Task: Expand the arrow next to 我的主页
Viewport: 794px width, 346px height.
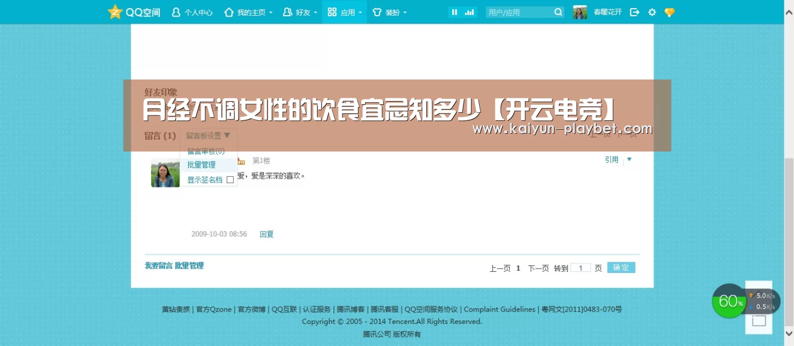Action: pos(271,12)
